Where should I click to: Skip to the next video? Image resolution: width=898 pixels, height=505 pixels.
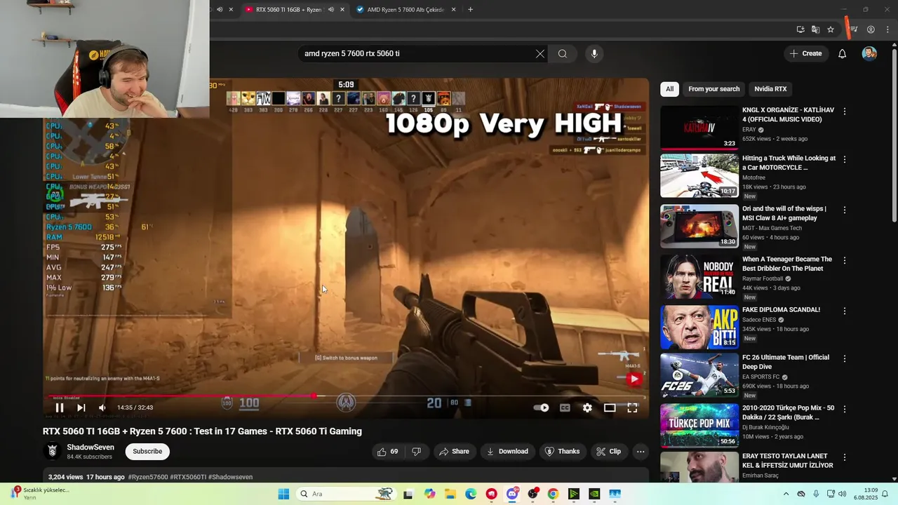(81, 408)
